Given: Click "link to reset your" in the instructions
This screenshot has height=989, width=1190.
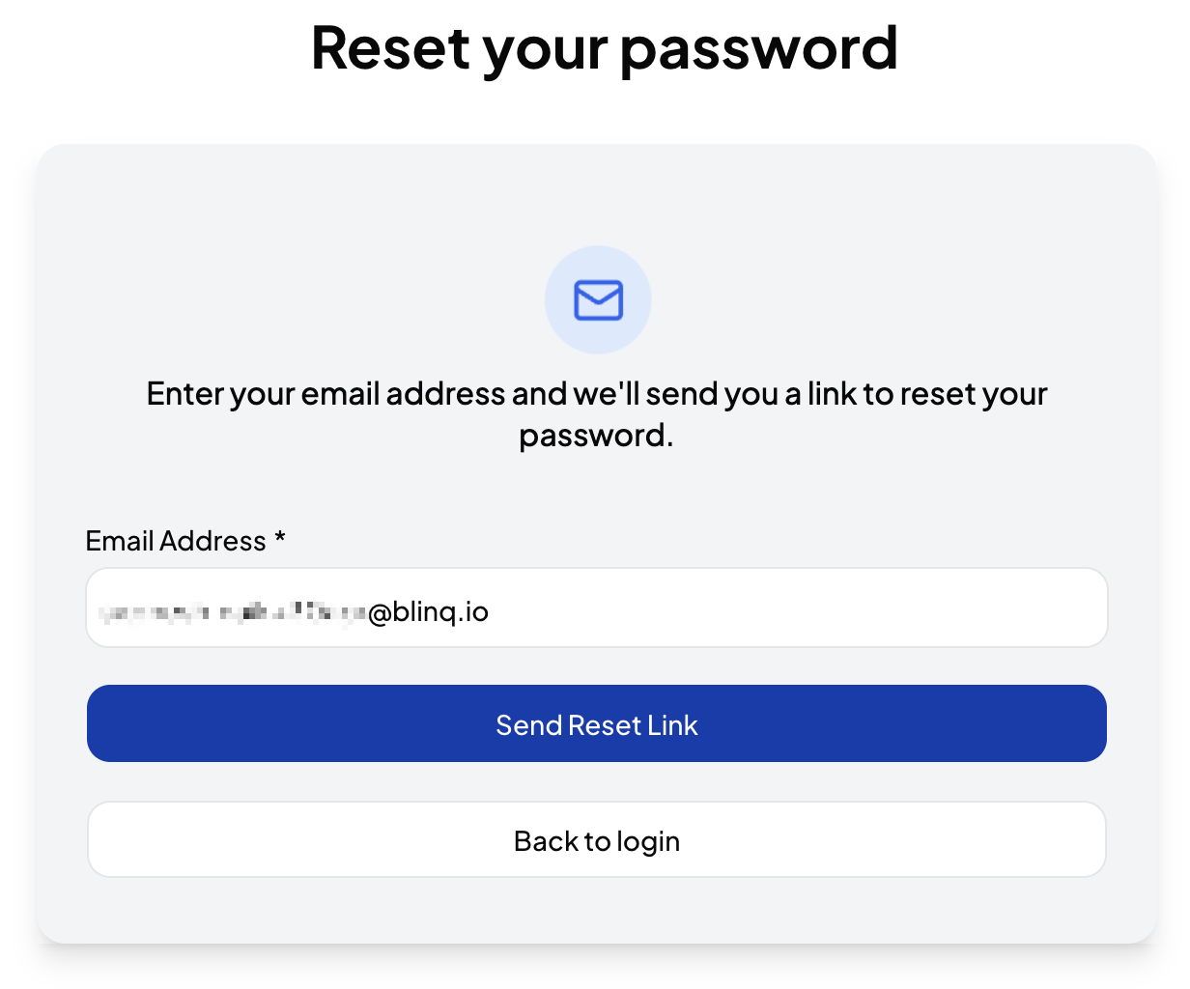Looking at the screenshot, I should 927,394.
